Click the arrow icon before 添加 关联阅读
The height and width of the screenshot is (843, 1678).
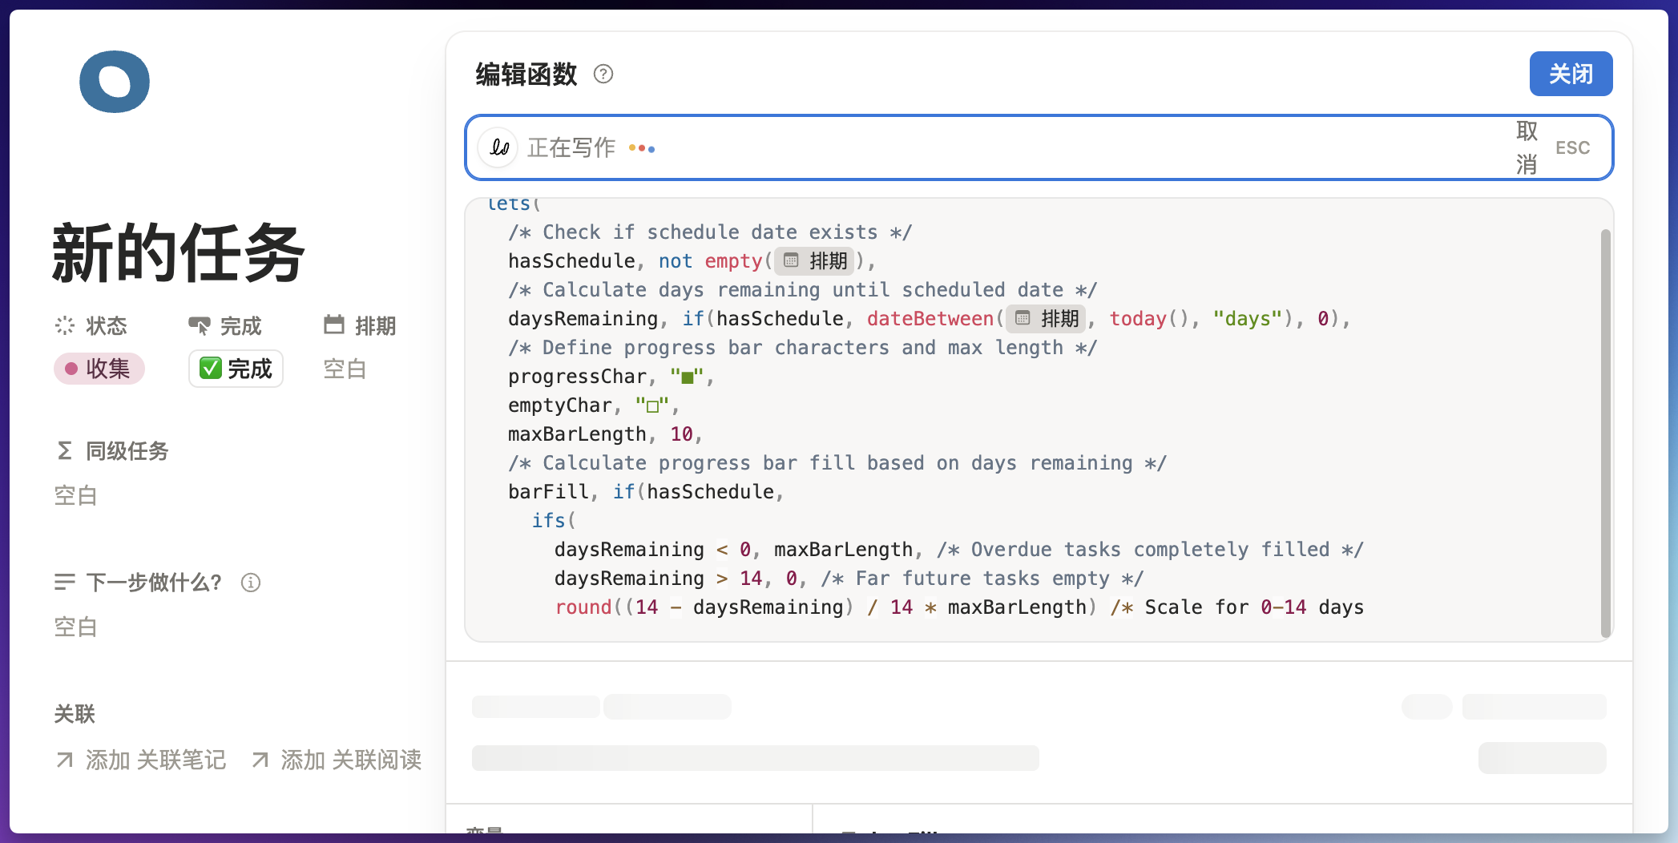[260, 760]
